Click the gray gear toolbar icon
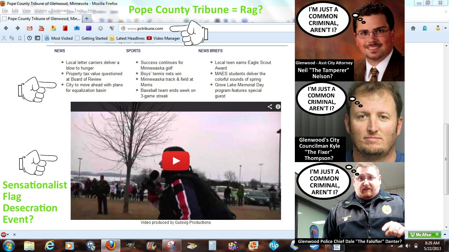Image resolution: width=449 pixels, height=252 pixels. click(x=101, y=28)
